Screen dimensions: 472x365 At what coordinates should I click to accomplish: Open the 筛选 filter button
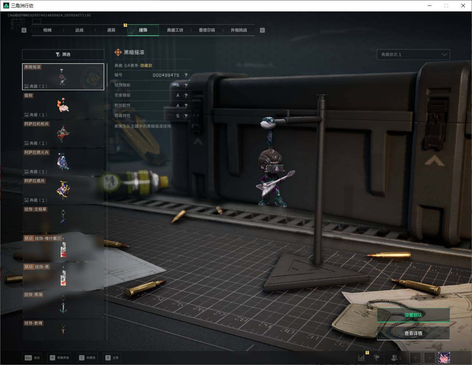63,54
